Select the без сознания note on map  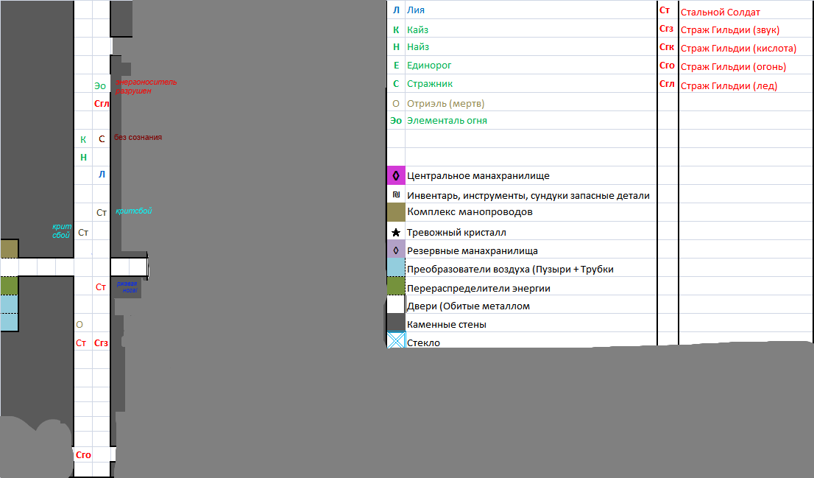pyautogui.click(x=138, y=137)
